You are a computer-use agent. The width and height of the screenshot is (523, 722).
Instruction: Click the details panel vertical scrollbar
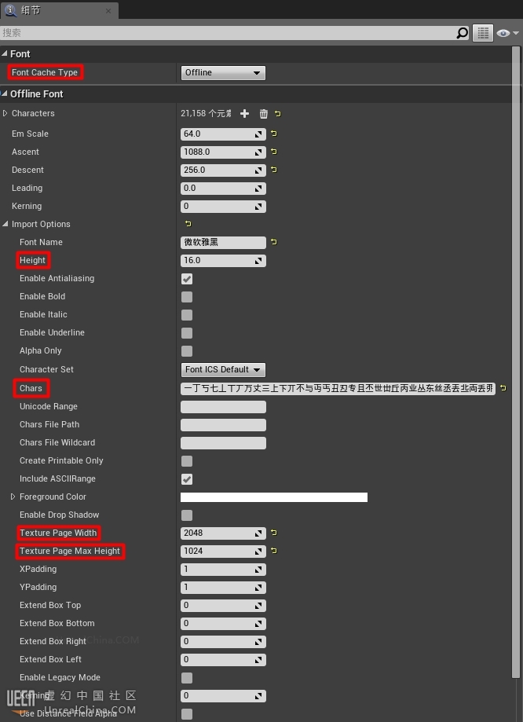pyautogui.click(x=516, y=361)
